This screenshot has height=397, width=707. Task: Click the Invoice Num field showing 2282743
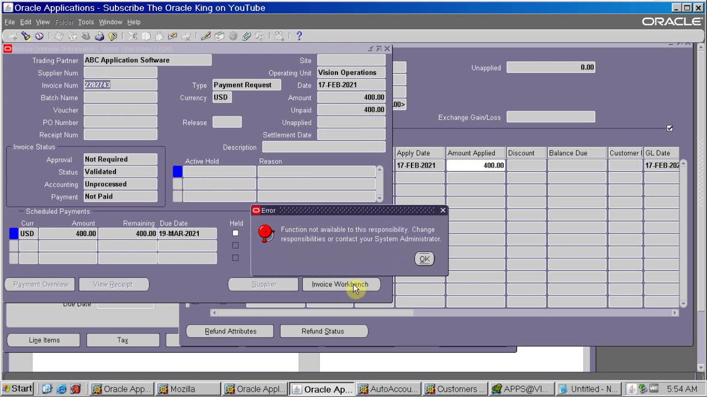pyautogui.click(x=120, y=85)
